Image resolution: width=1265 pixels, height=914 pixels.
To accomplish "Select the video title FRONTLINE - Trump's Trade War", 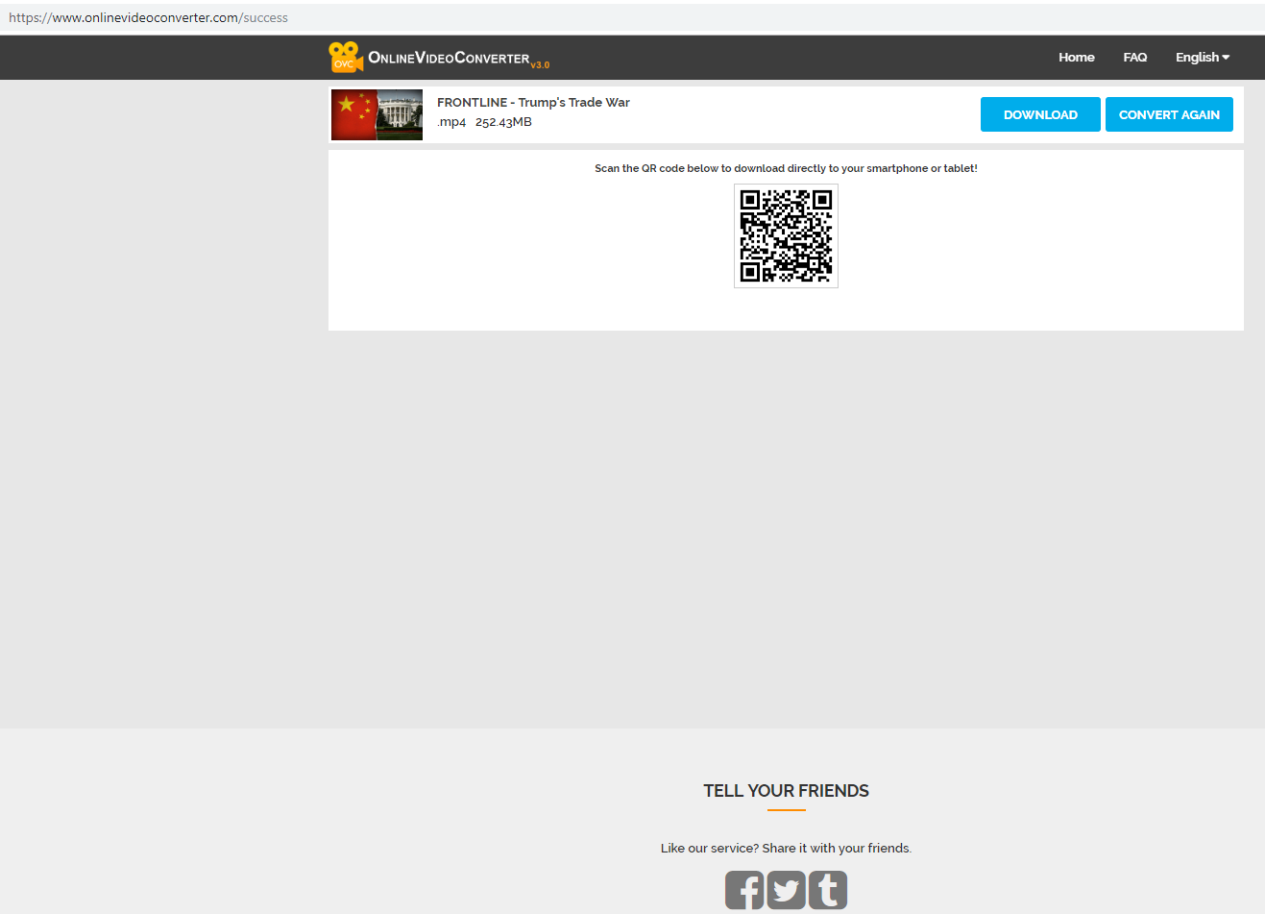I will pyautogui.click(x=533, y=102).
